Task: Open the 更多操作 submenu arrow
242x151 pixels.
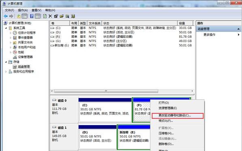Action: point(239,35)
